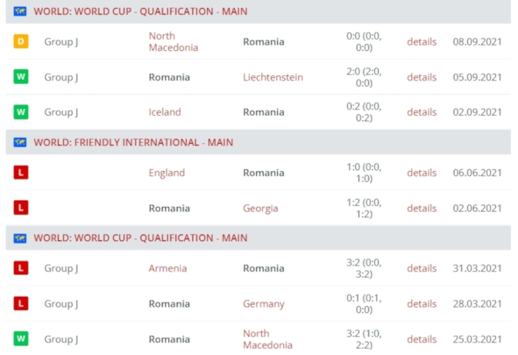Open details for England vs Romania

tap(422, 173)
